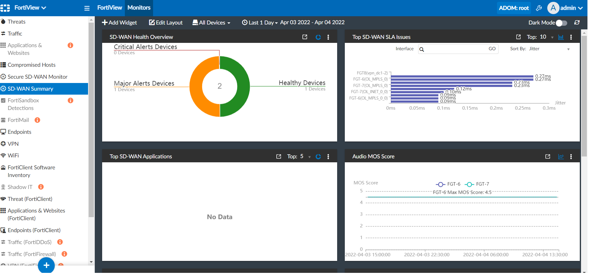589x275 pixels.
Task: Switch to the FortiView tab
Action: pyautogui.click(x=110, y=8)
